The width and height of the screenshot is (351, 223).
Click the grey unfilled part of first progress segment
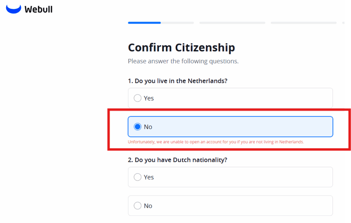(x=177, y=23)
